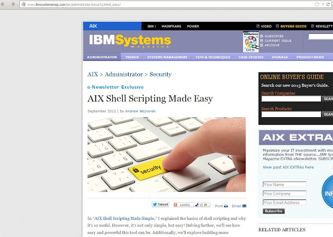333x237 pixels.
Task: Click the Print link with printer icon
Action: [221, 206]
